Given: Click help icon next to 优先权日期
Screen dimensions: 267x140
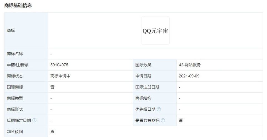Looking at the screenshot, I should (x=159, y=109).
